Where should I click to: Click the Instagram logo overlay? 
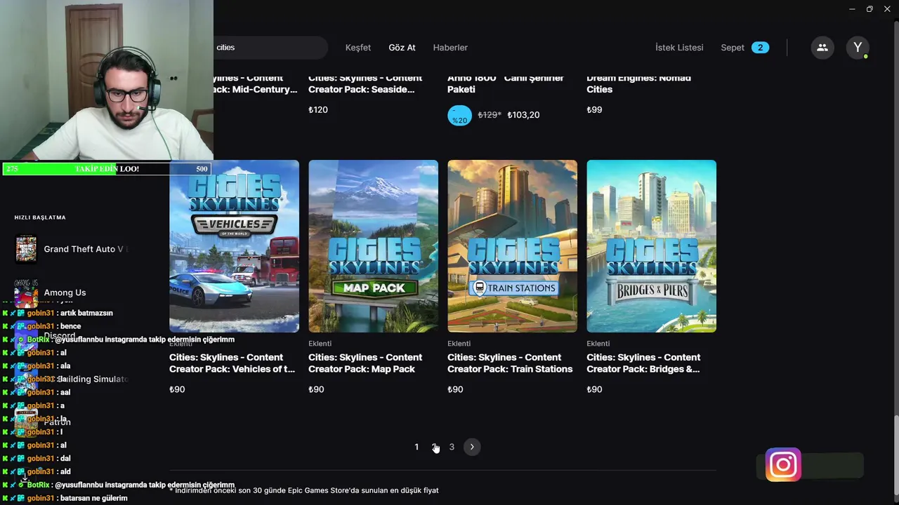pos(783,464)
